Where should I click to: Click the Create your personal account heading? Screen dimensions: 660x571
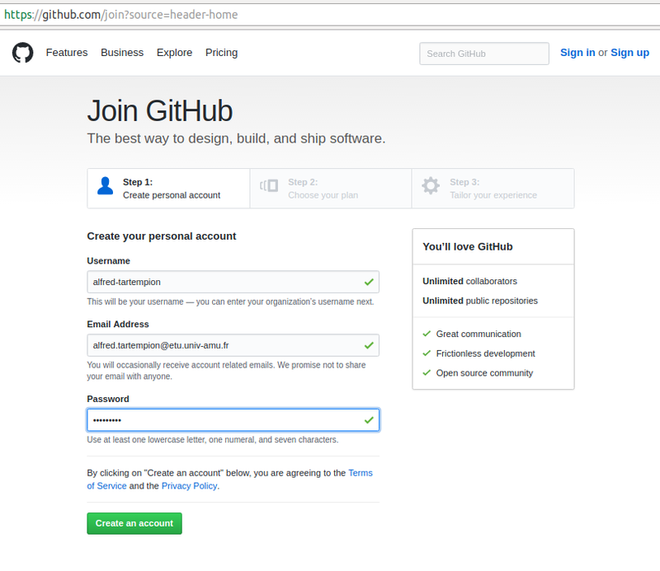[162, 236]
